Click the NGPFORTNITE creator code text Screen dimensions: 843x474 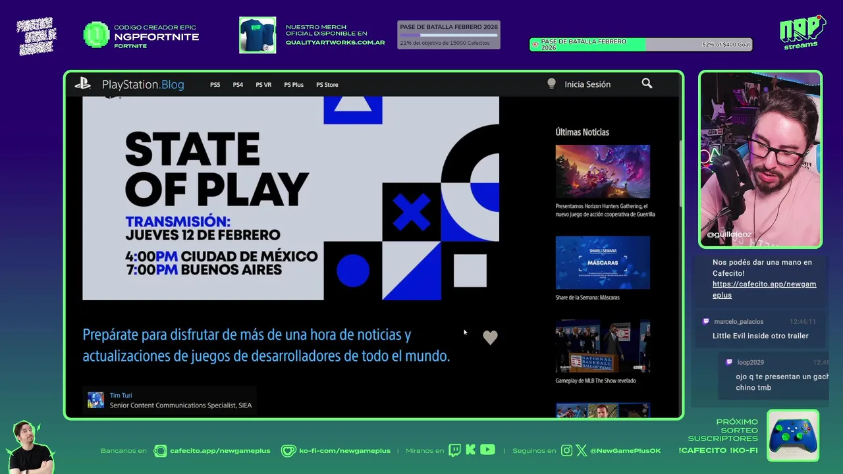157,37
